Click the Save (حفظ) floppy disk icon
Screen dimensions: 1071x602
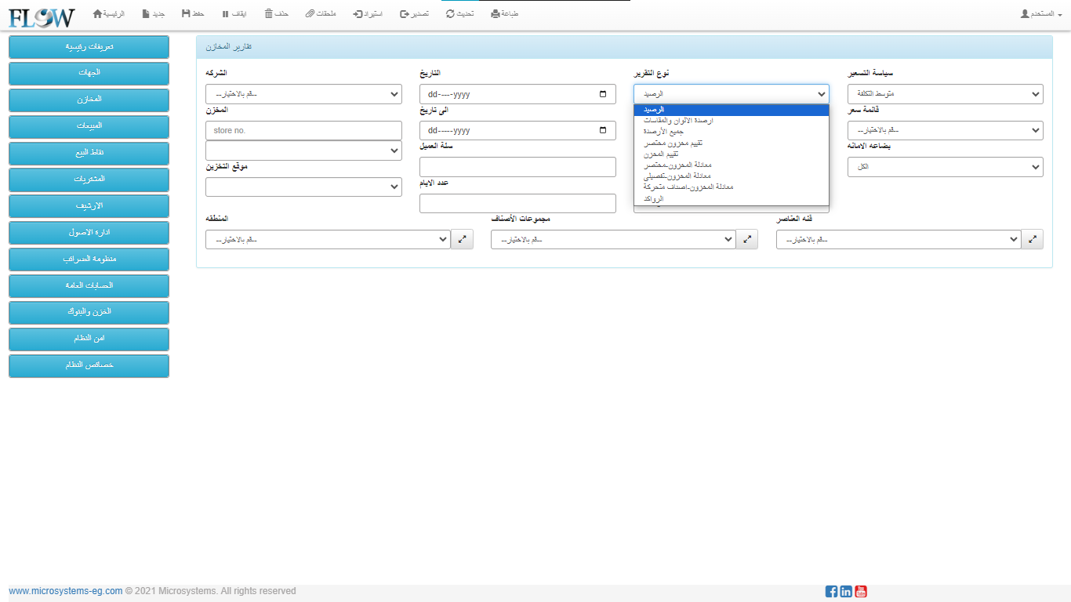click(186, 14)
